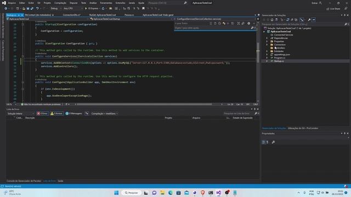Click the Save file toolbar icon
Image resolution: width=351 pixels, height=197 pixels.
tap(28, 9)
